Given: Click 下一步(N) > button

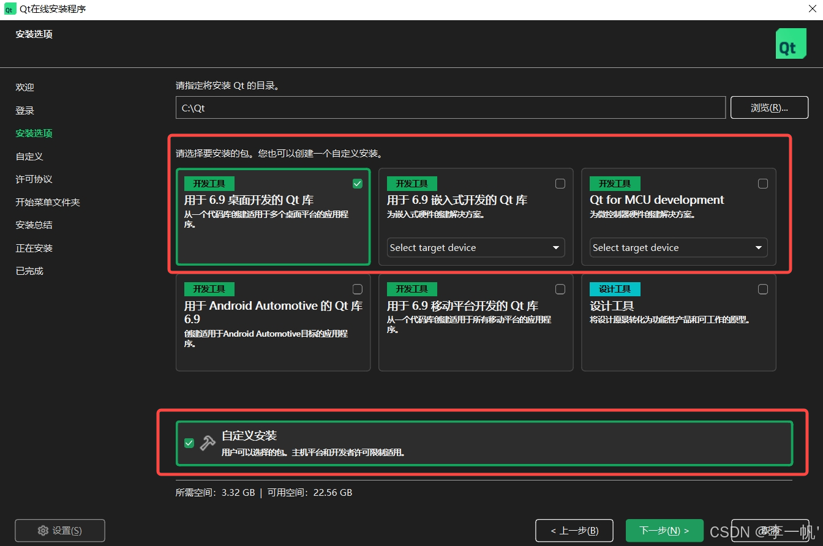Looking at the screenshot, I should 664,531.
